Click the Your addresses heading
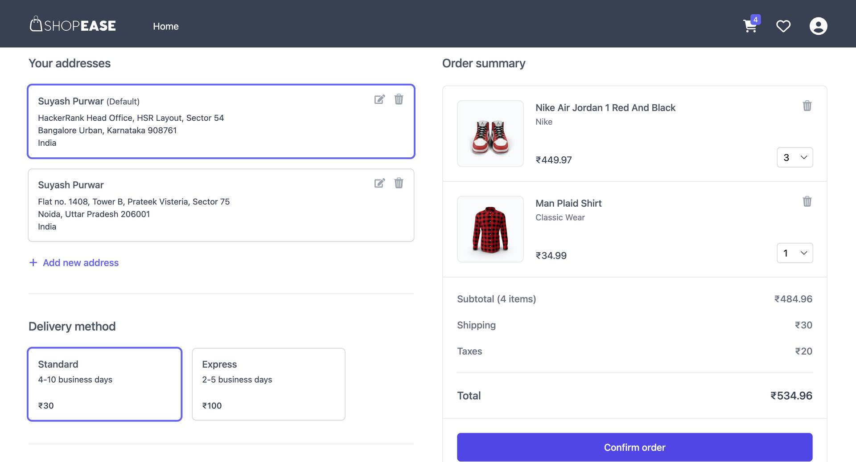856x462 pixels. tap(70, 63)
